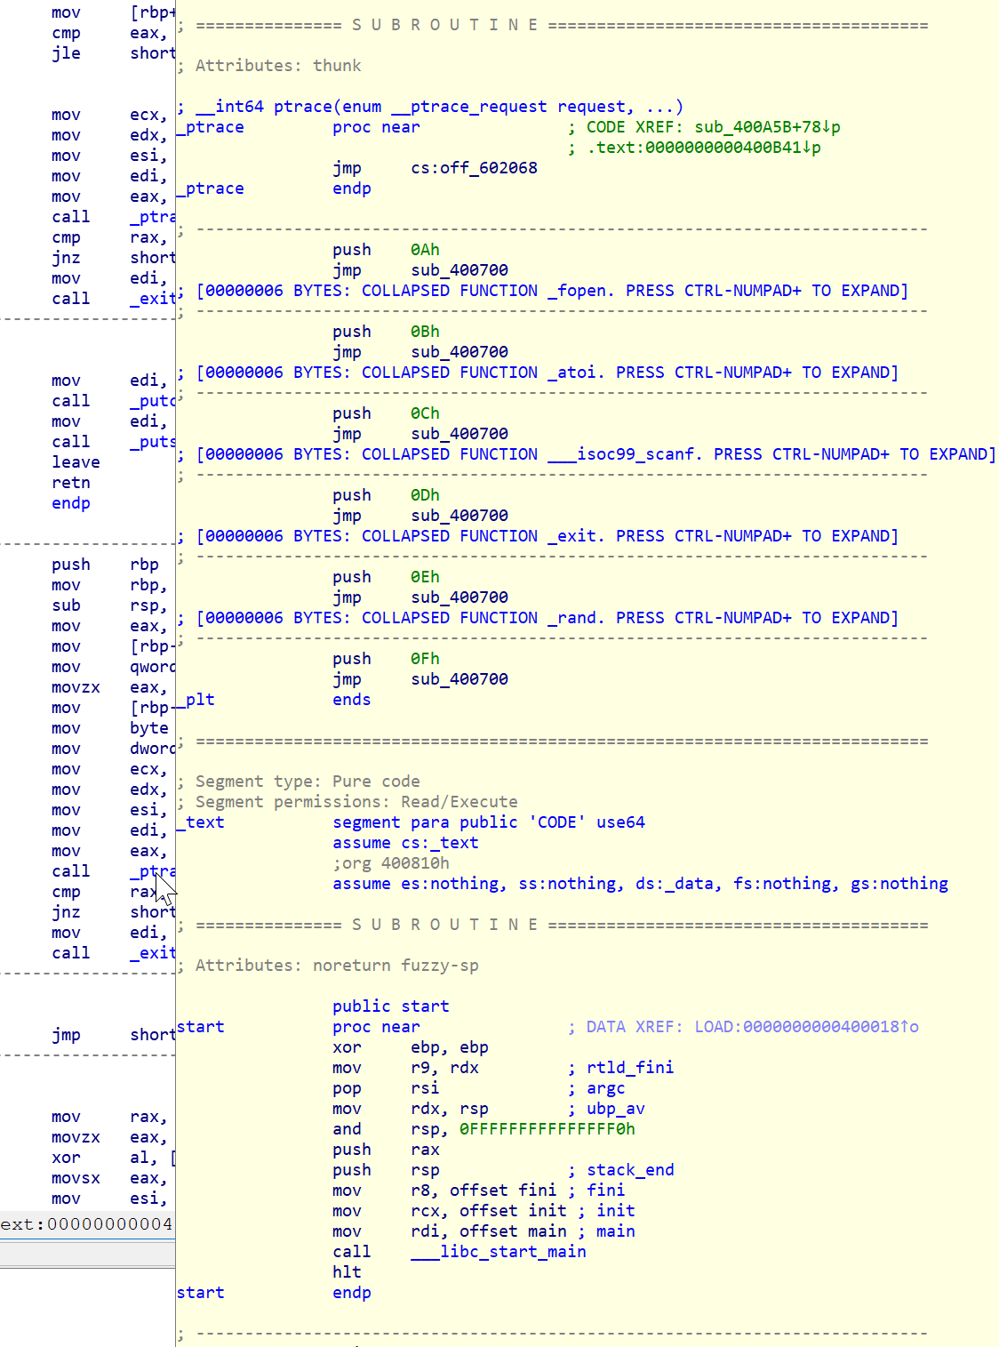The image size is (999, 1347).
Task: Click the leave instruction in left listing
Action: tap(76, 462)
